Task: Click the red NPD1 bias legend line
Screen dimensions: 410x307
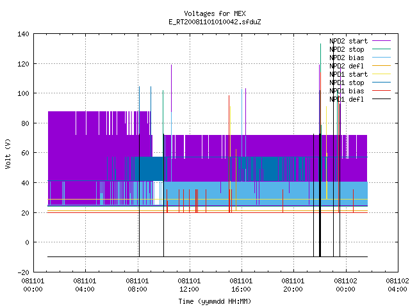Action: [x=381, y=91]
